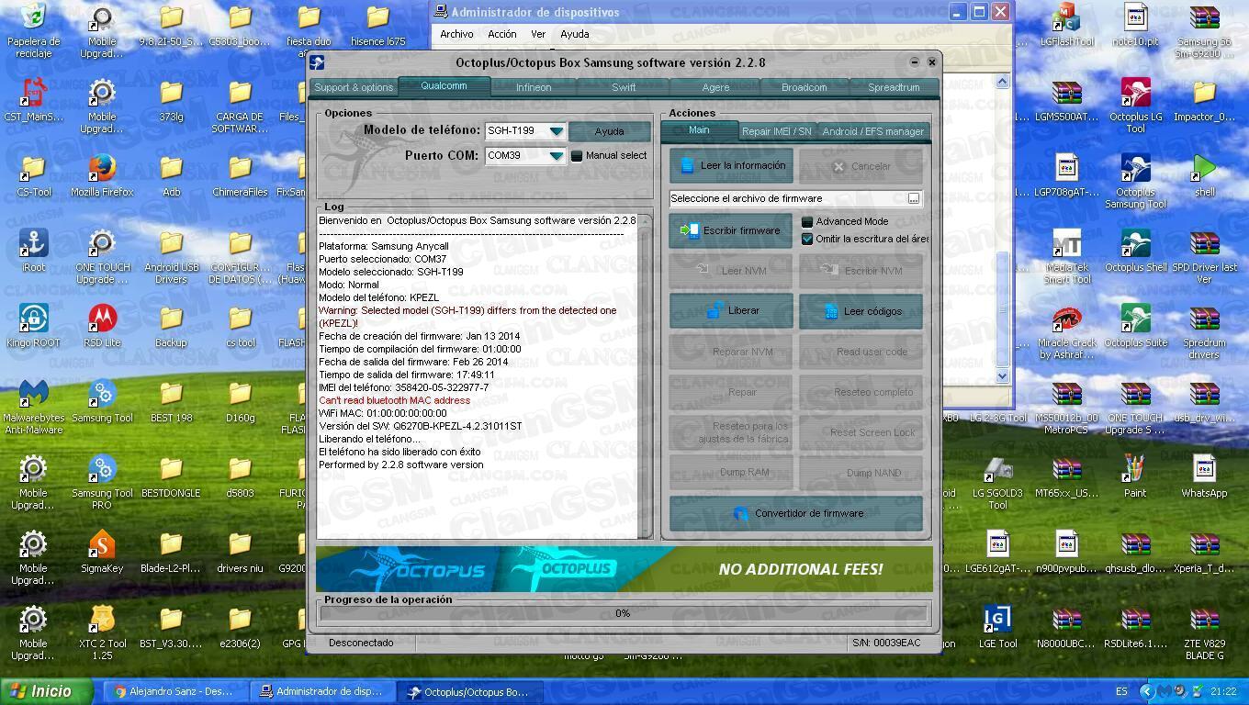This screenshot has width=1249, height=705.
Task: Launch XTC 2 Tool 1.25 icon
Action: tap(102, 632)
